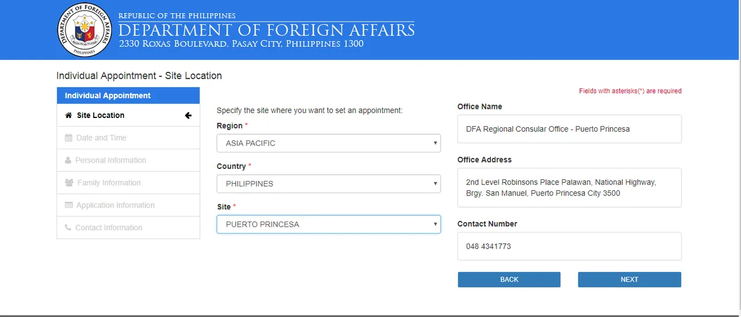Screen dimensions: 741x317
Task: Click the NEXT button
Action: click(629, 279)
